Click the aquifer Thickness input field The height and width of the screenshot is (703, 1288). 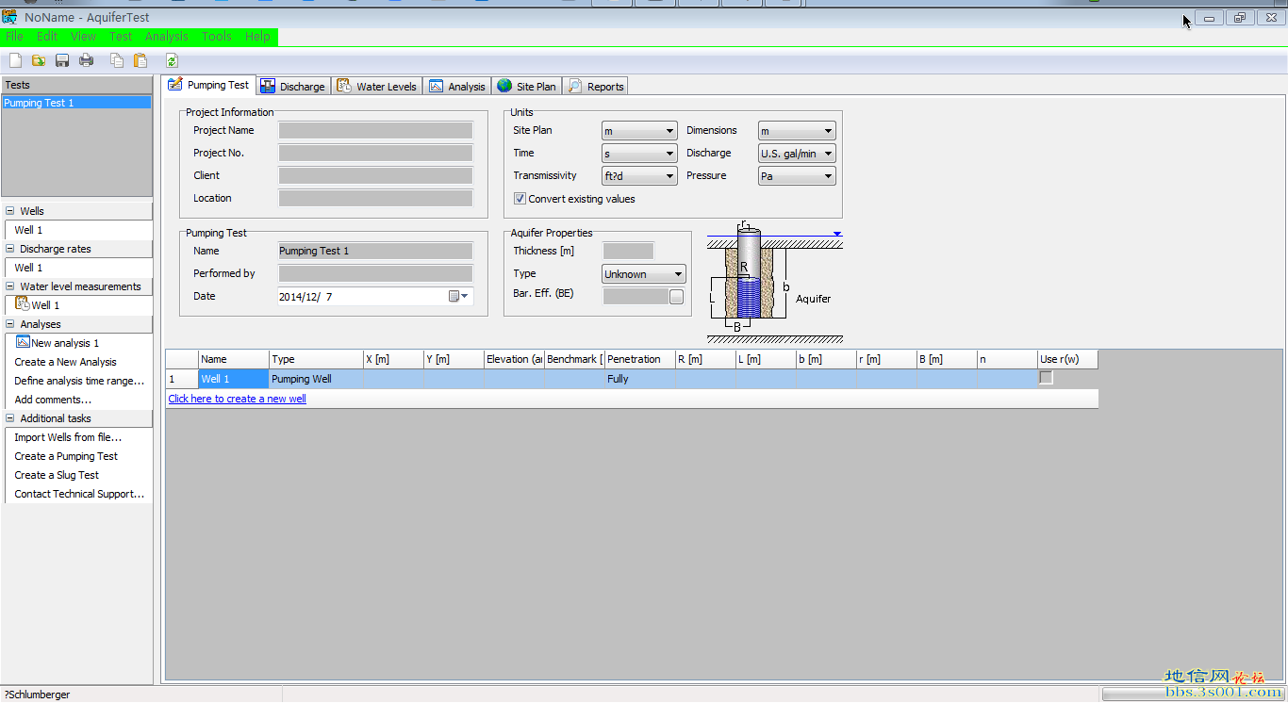(628, 252)
